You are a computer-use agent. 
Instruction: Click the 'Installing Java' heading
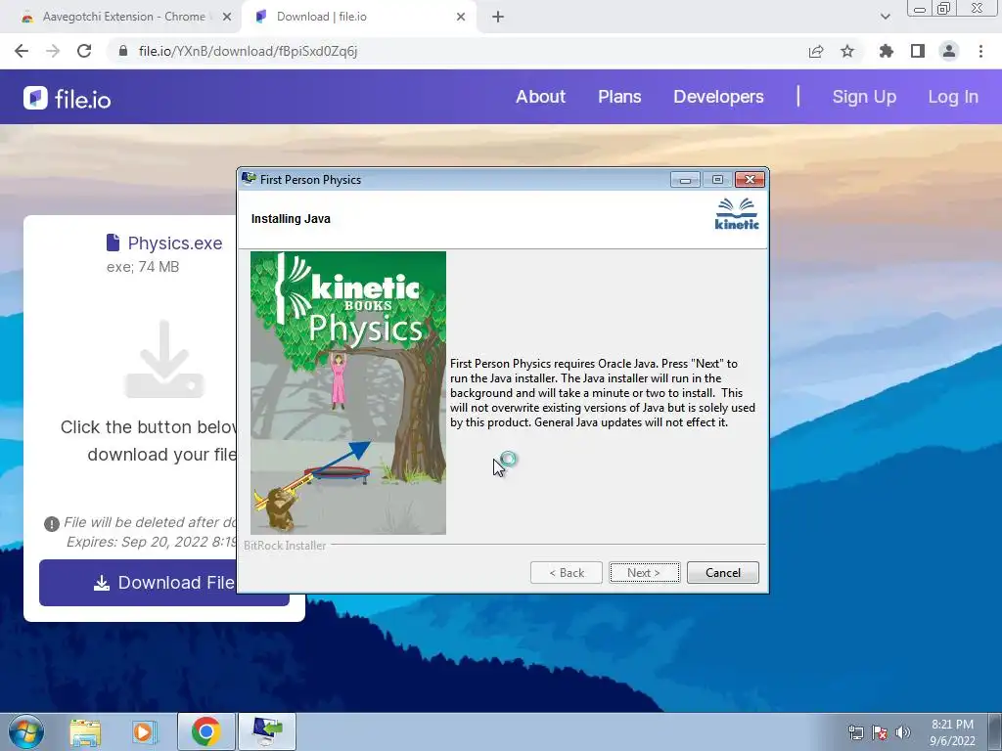pyautogui.click(x=291, y=219)
